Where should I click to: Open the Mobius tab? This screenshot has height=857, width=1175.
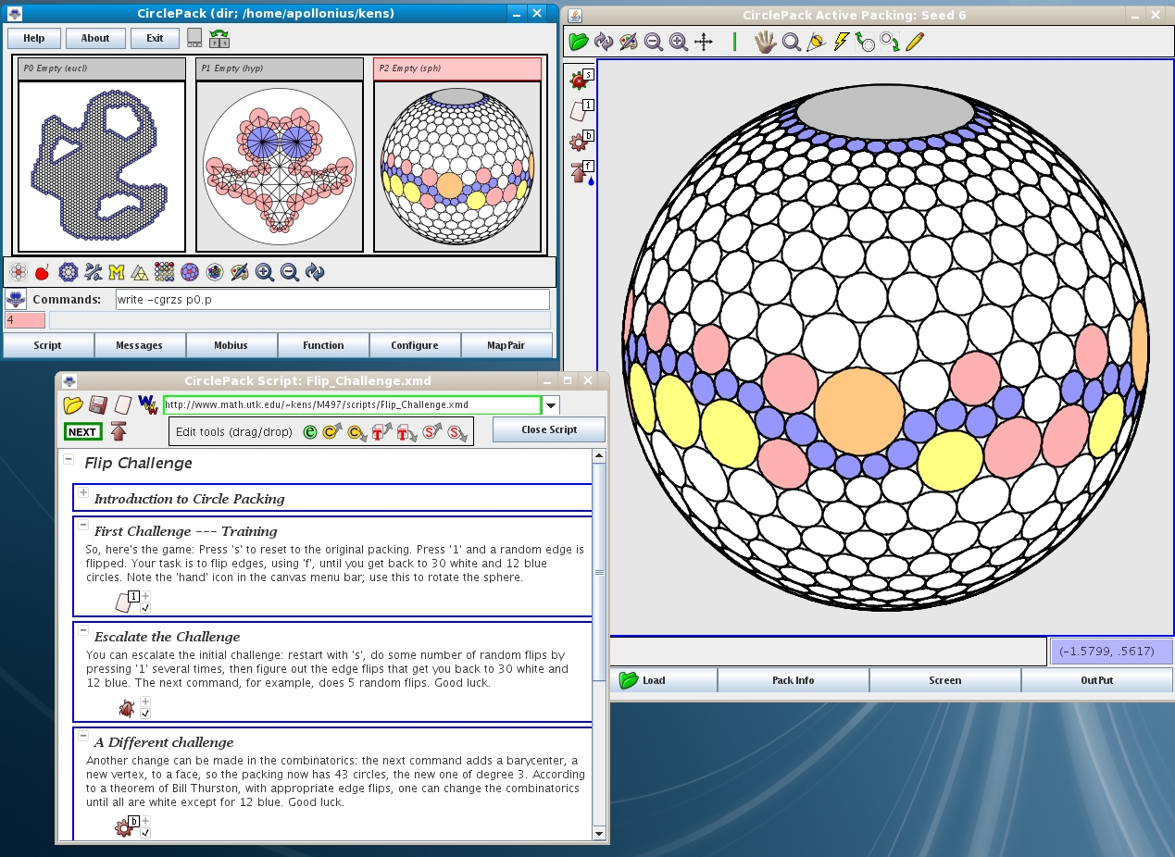point(231,345)
